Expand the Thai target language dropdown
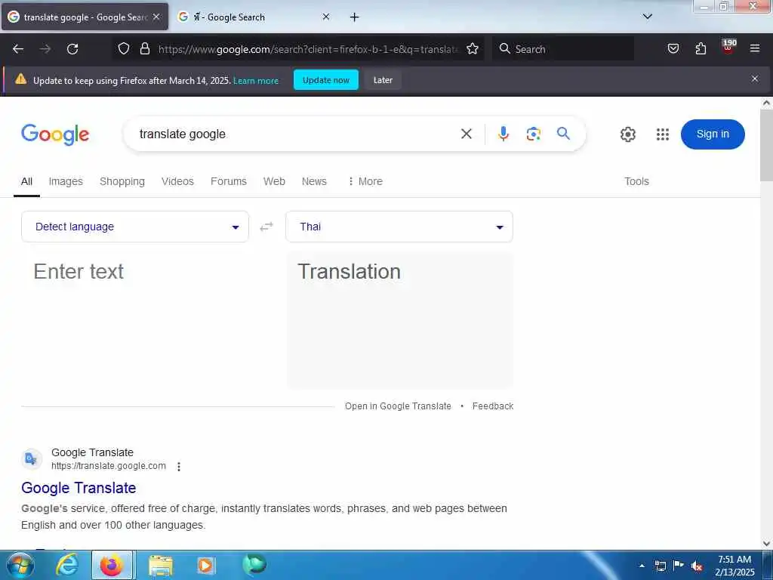 tap(399, 227)
